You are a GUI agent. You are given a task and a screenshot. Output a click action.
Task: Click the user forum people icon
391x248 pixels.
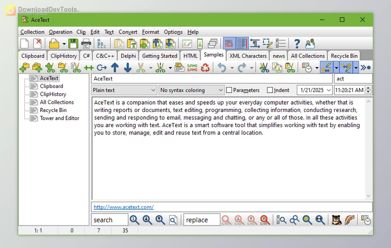(310, 44)
